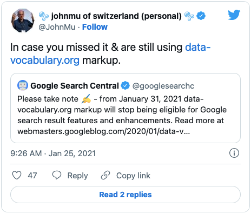Open the data-vocabulary.org link in tweet

tap(110, 54)
